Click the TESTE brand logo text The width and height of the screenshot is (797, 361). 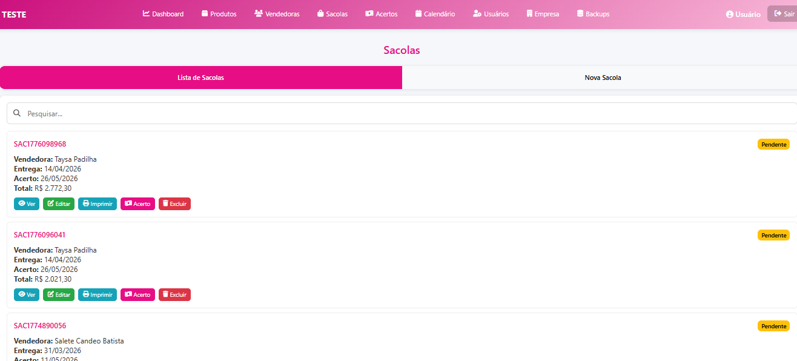coord(14,14)
